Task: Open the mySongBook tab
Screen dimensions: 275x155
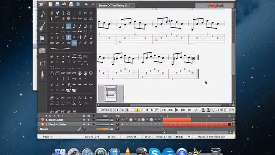Action: pos(214,6)
